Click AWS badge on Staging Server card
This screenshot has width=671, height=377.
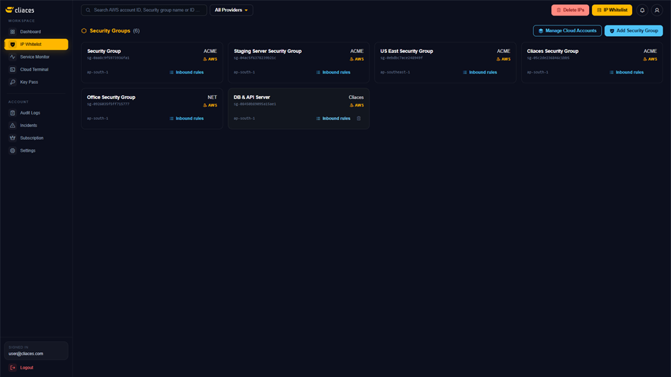pos(357,59)
